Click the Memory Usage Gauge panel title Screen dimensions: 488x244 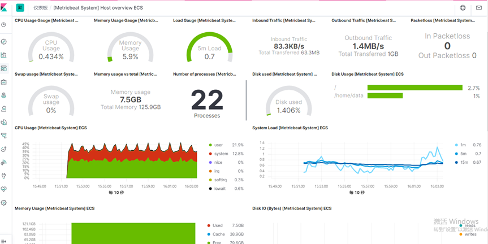[126, 20]
